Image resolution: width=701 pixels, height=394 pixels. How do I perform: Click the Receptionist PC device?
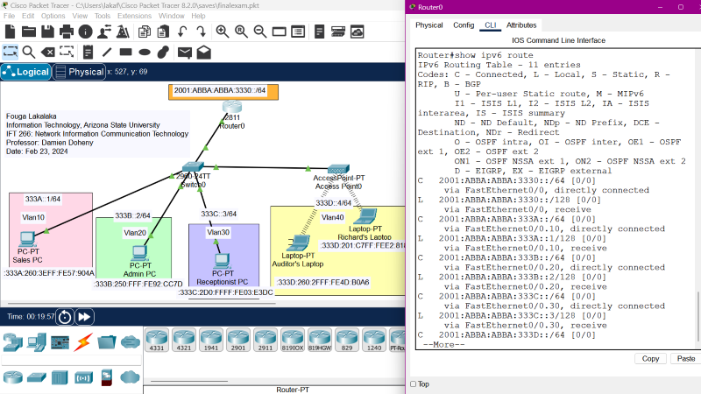pyautogui.click(x=222, y=261)
